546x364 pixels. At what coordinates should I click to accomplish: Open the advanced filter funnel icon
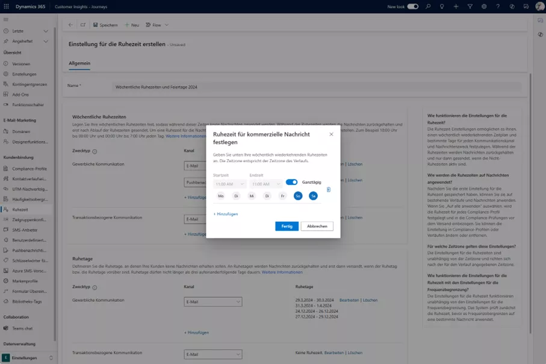470,7
